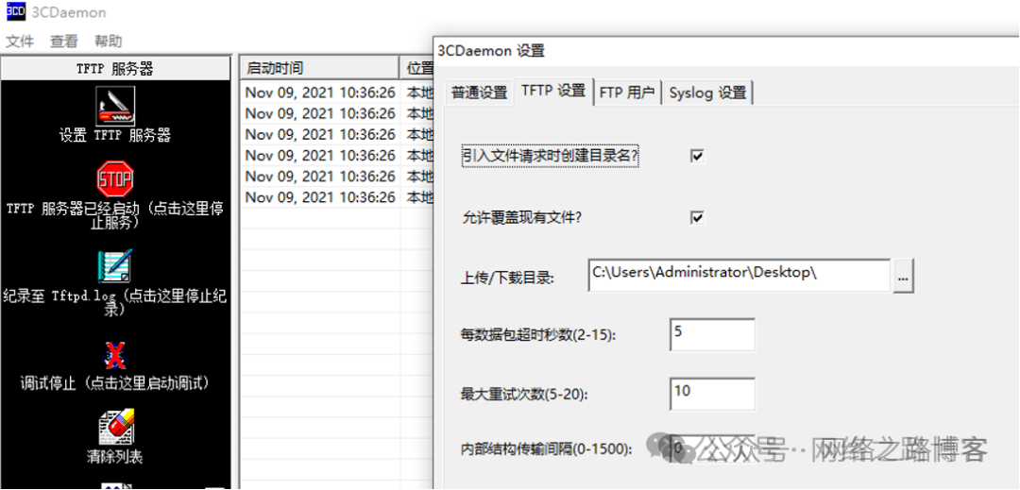The width and height of the screenshot is (1020, 490).
Task: Click the 每数据包超时秒数 input field
Action: [x=712, y=334]
